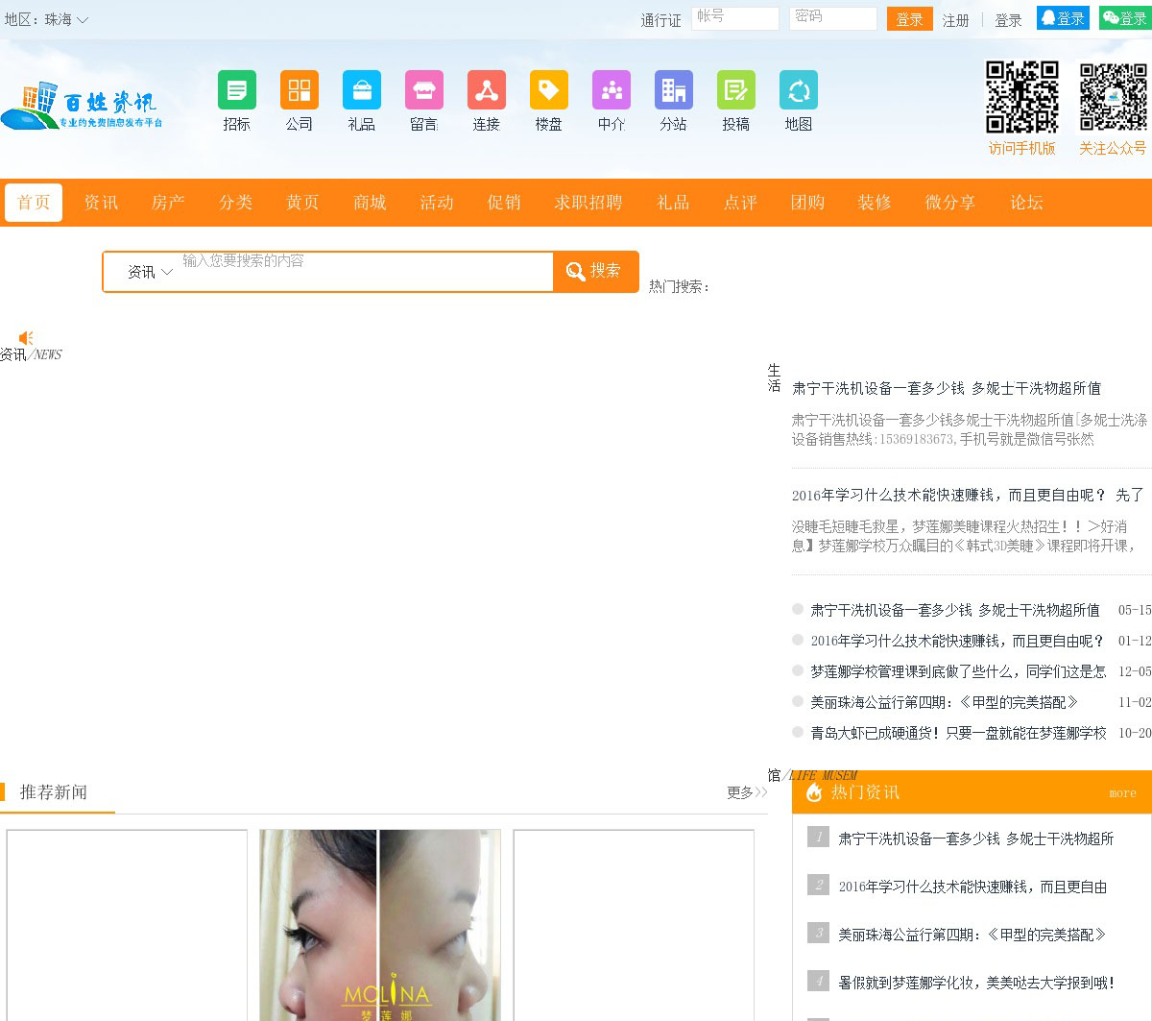Open the Molina eyelash comparison thumbnail
The width and height of the screenshot is (1152, 1021).
380,924
